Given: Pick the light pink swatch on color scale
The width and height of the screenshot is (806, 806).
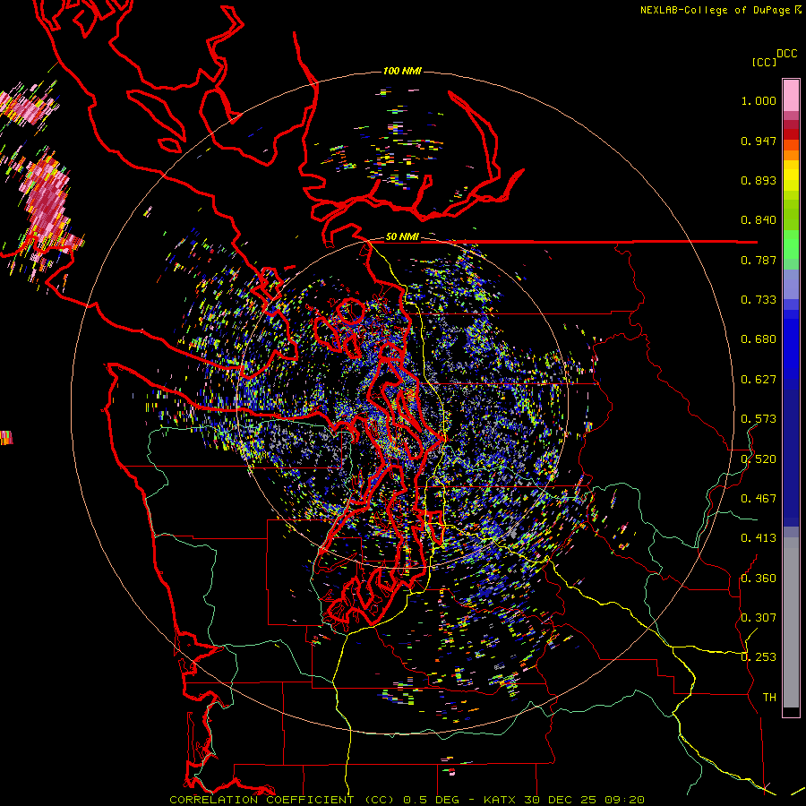Looking at the screenshot, I should (791, 96).
